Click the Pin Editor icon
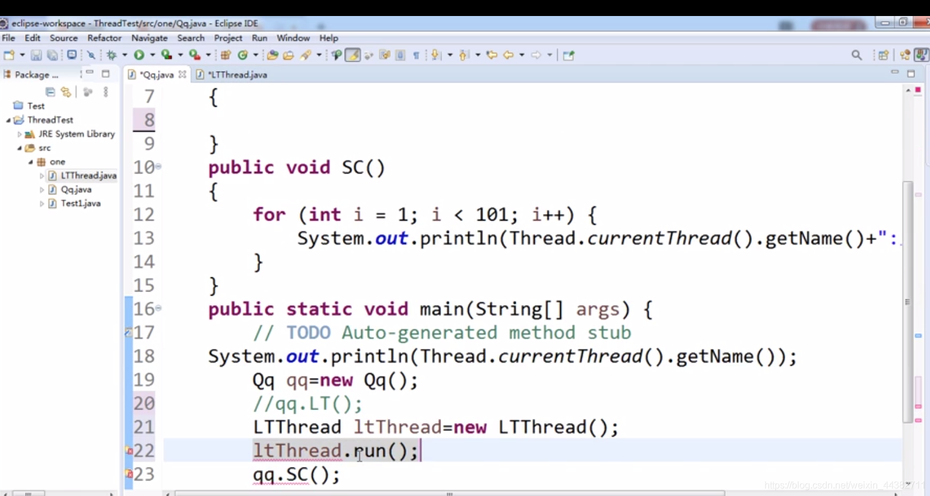The image size is (930, 496). [569, 55]
